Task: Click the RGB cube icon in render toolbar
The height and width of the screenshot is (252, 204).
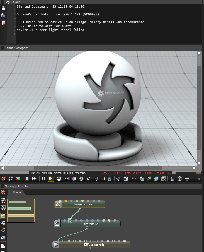Action: (x=18, y=179)
